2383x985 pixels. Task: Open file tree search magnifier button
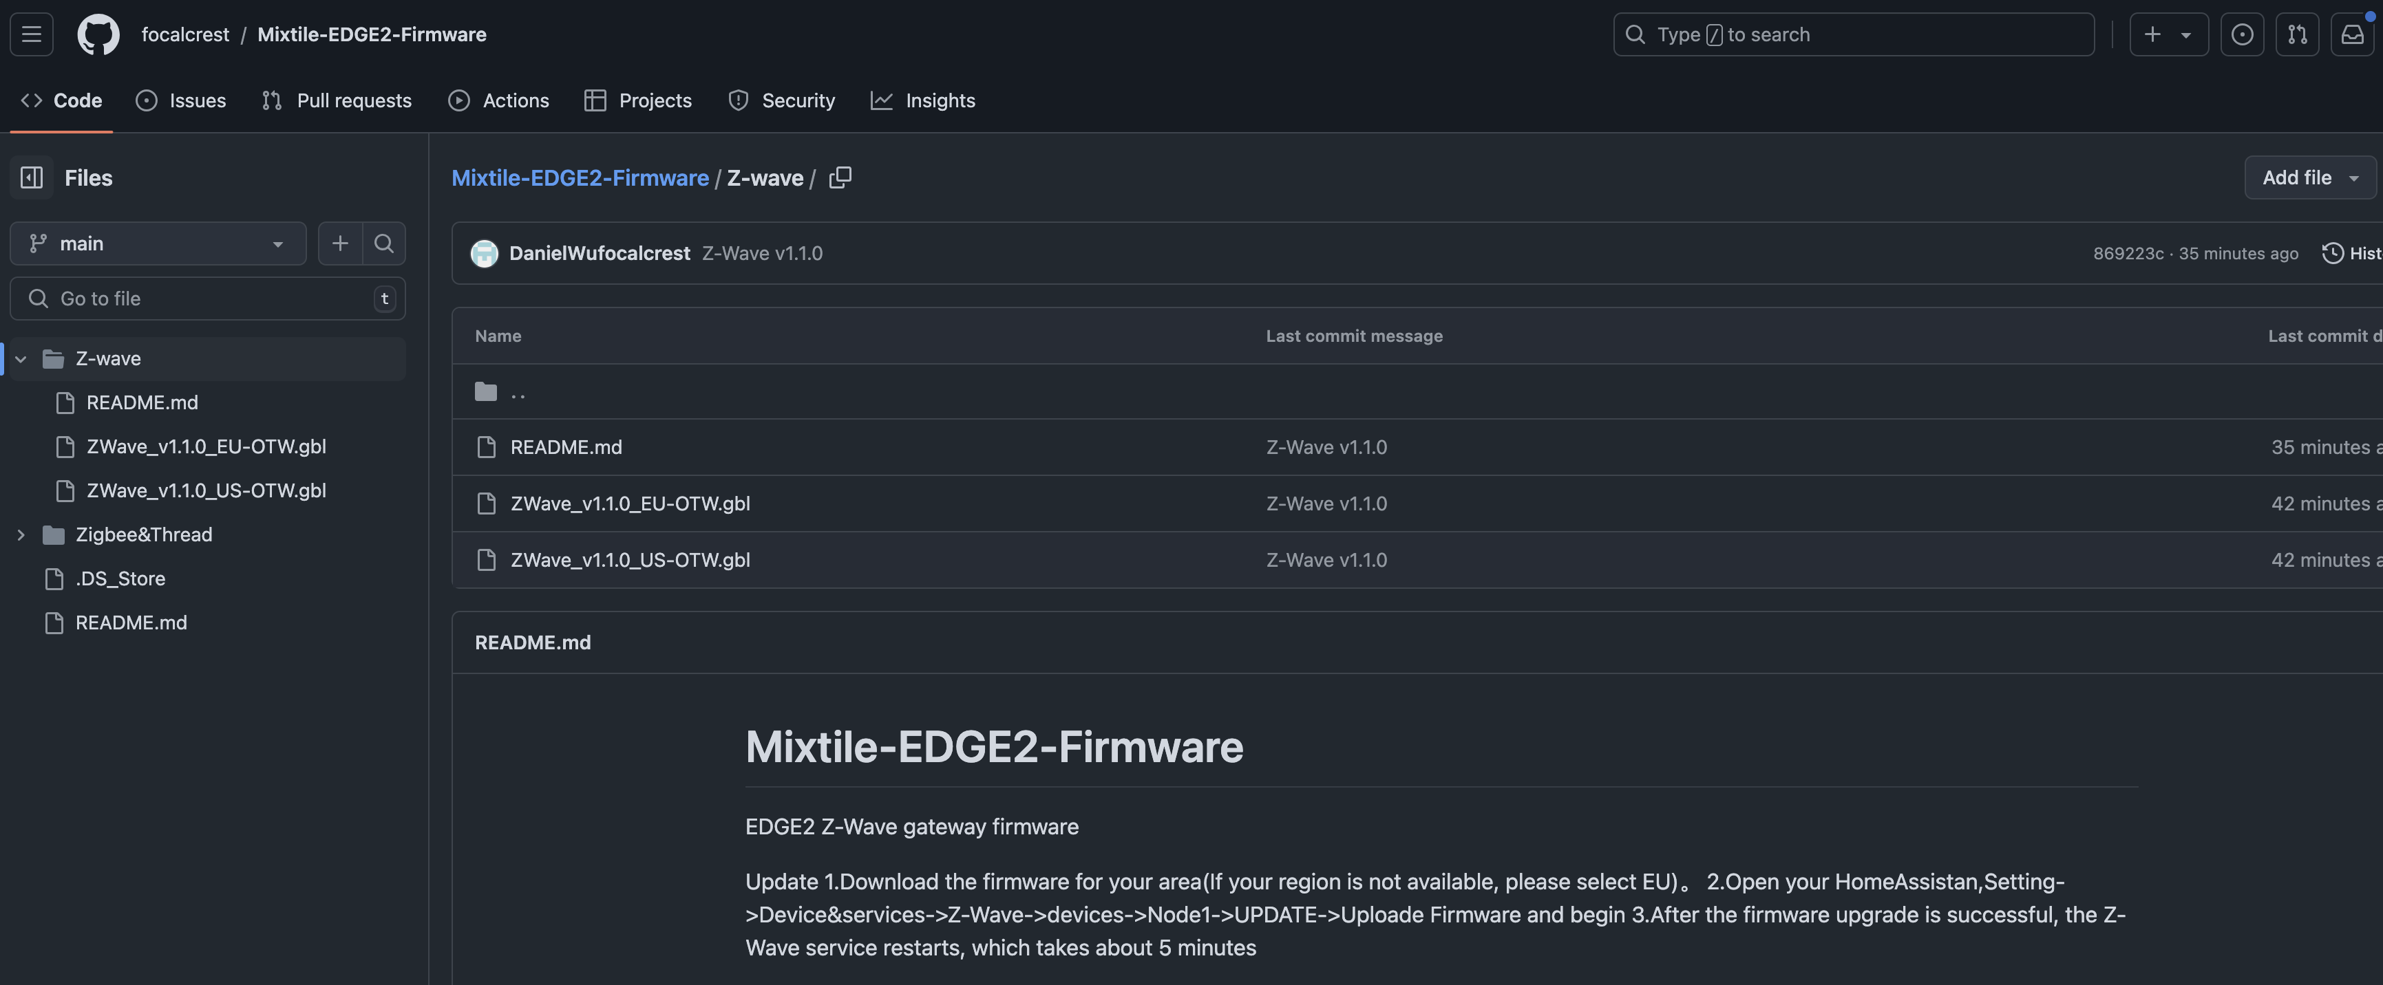(384, 243)
